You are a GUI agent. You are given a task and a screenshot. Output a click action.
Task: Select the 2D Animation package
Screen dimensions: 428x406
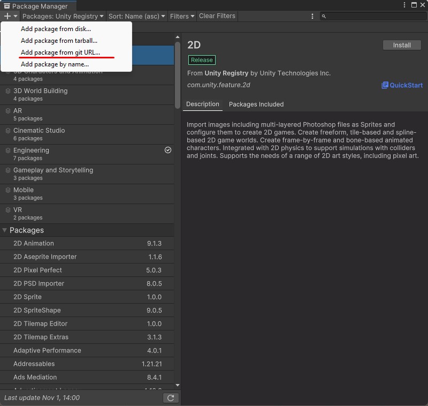pos(87,243)
